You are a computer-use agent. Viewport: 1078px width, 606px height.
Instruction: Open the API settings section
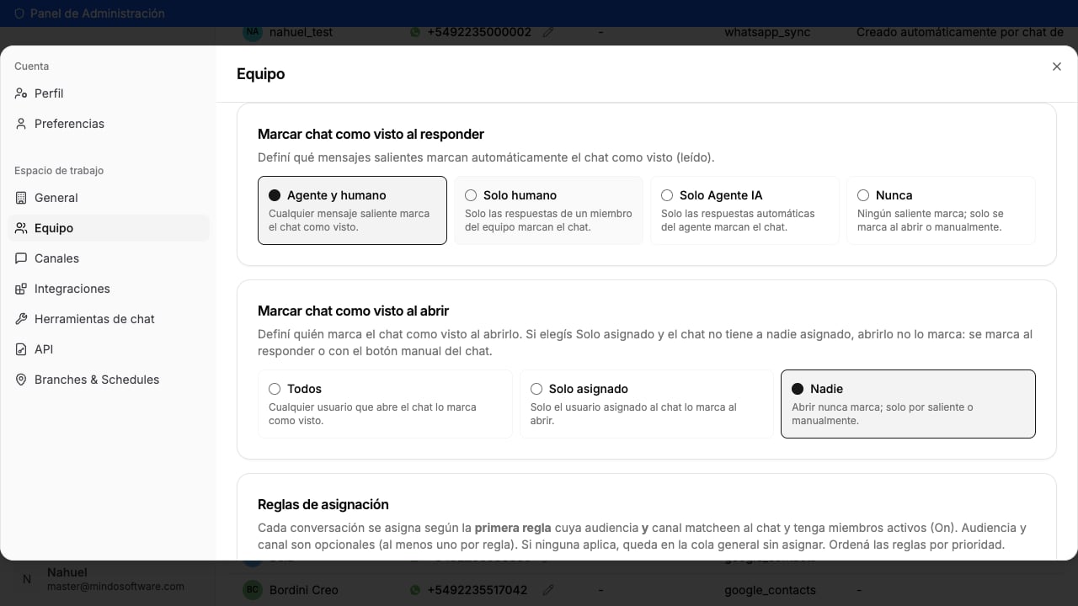click(x=109, y=349)
